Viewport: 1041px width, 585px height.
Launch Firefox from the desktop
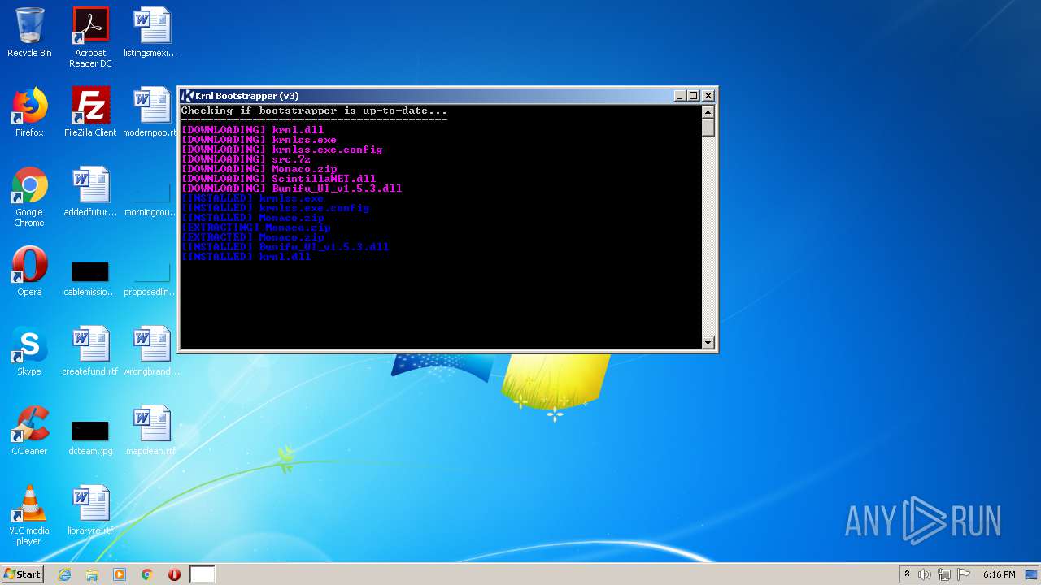(x=29, y=112)
